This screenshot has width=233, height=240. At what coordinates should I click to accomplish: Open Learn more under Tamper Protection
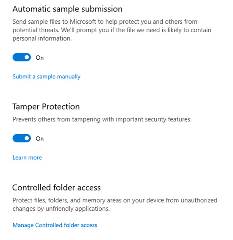click(x=27, y=157)
